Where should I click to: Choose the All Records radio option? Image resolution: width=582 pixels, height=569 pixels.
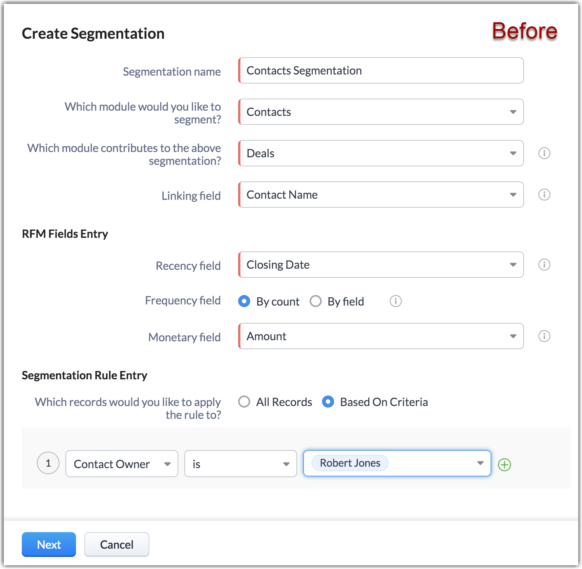(x=244, y=402)
